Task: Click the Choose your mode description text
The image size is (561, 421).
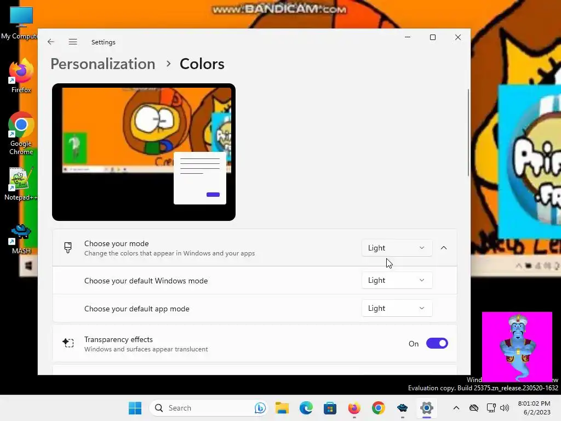Action: click(170, 253)
